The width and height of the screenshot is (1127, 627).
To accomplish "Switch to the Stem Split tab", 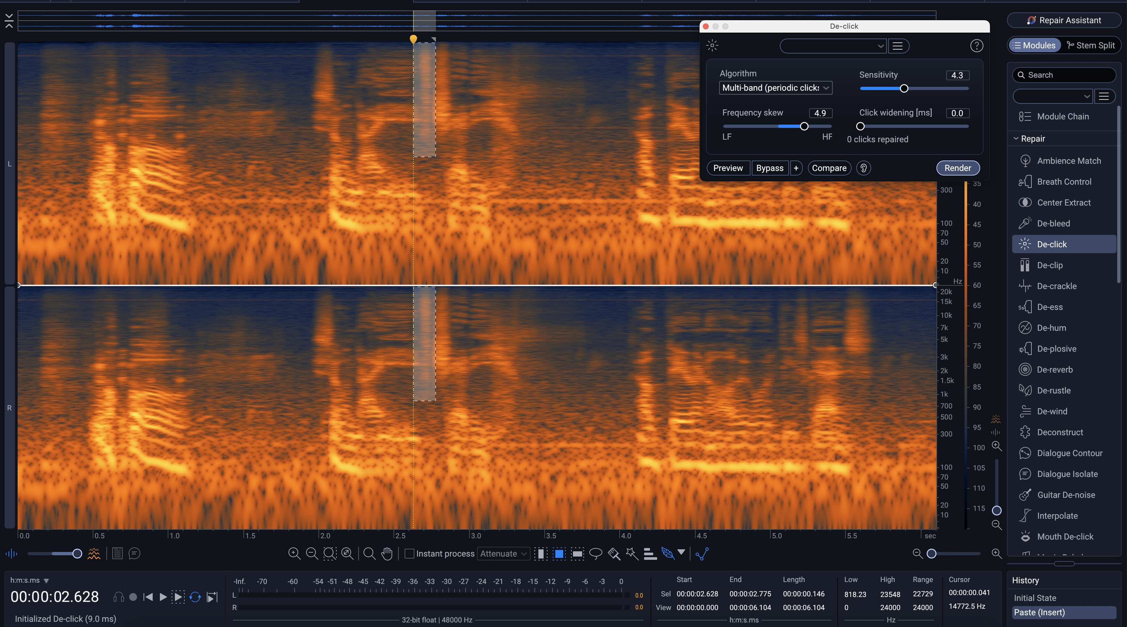I will point(1091,45).
